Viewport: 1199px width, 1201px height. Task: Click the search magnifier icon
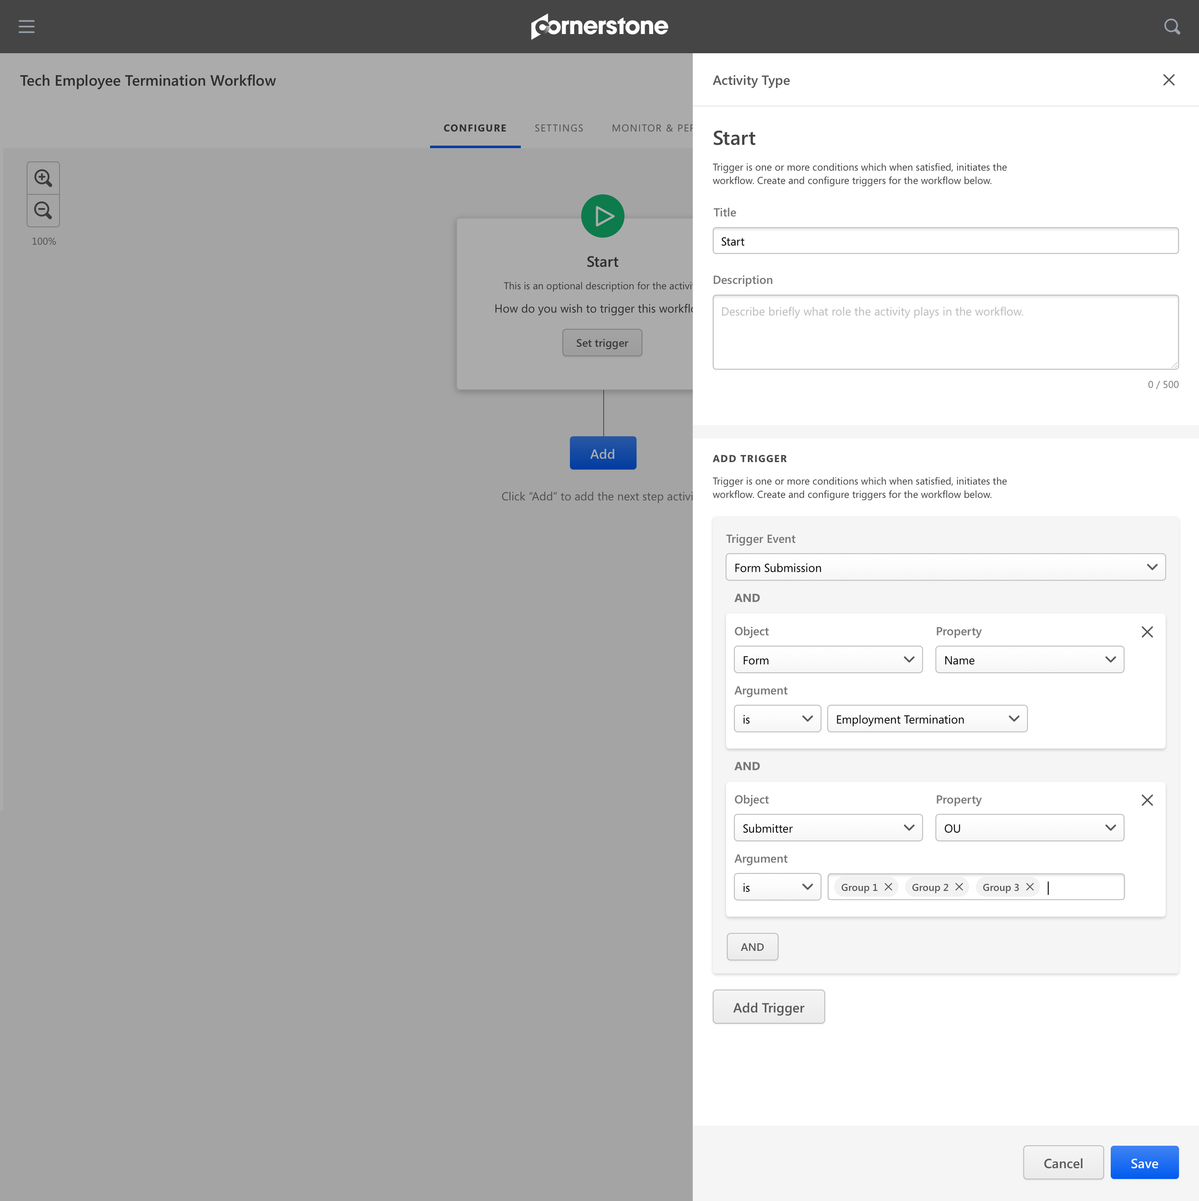1171,26
